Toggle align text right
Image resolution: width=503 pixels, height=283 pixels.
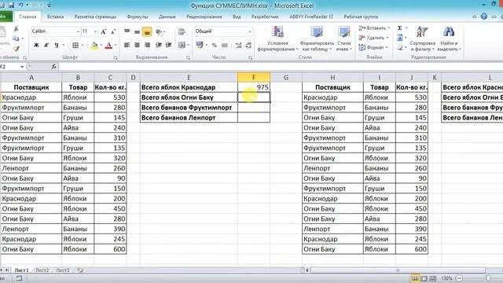[147, 45]
